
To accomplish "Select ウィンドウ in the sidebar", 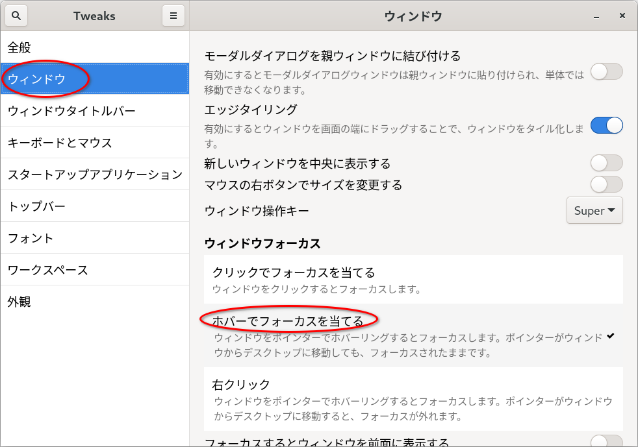I will 95,79.
